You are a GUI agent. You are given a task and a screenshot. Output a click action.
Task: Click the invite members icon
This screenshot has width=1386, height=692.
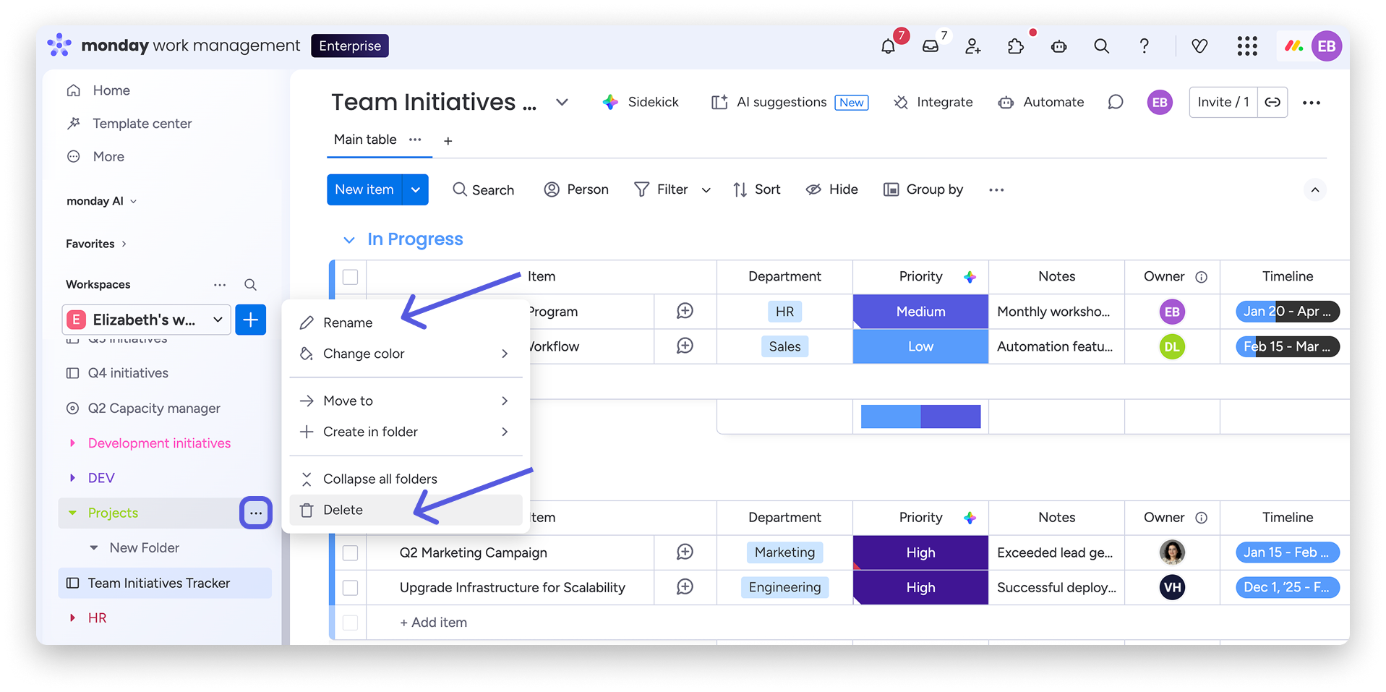pos(972,46)
